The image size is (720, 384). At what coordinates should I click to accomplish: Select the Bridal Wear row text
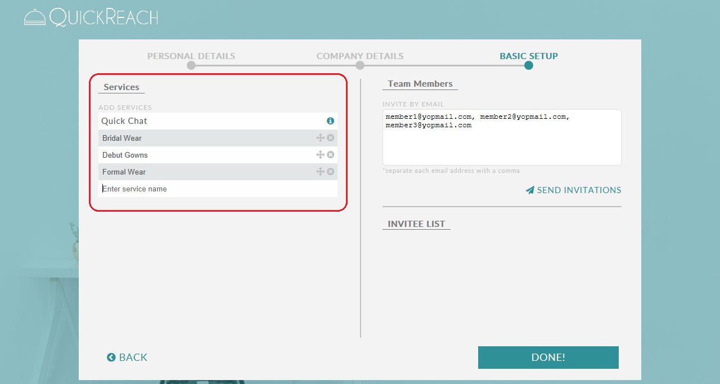point(122,138)
